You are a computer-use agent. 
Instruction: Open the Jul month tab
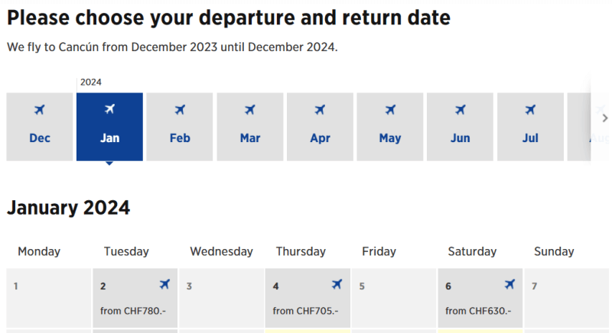pos(530,127)
